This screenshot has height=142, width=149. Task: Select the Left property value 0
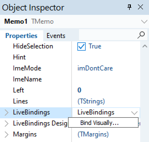click(x=79, y=90)
